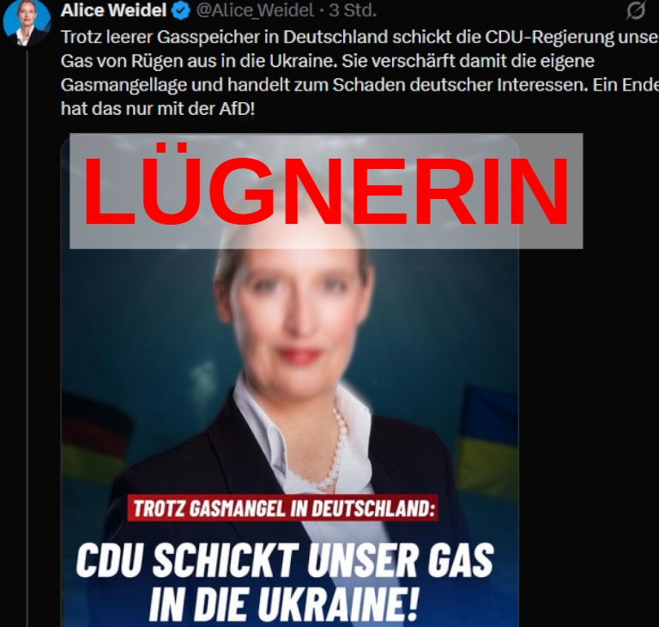Click the word AfD! in the tweet text

(x=237, y=109)
